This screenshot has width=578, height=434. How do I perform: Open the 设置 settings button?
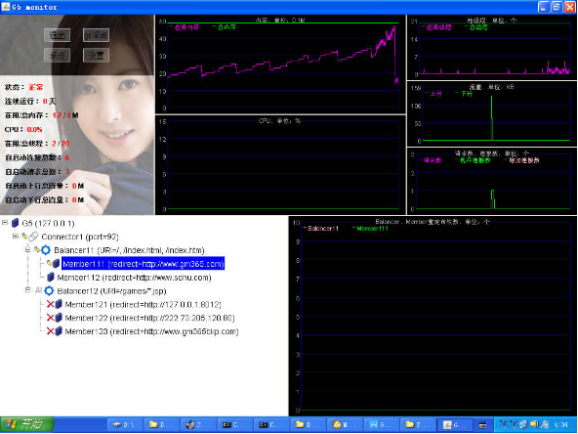tap(96, 56)
